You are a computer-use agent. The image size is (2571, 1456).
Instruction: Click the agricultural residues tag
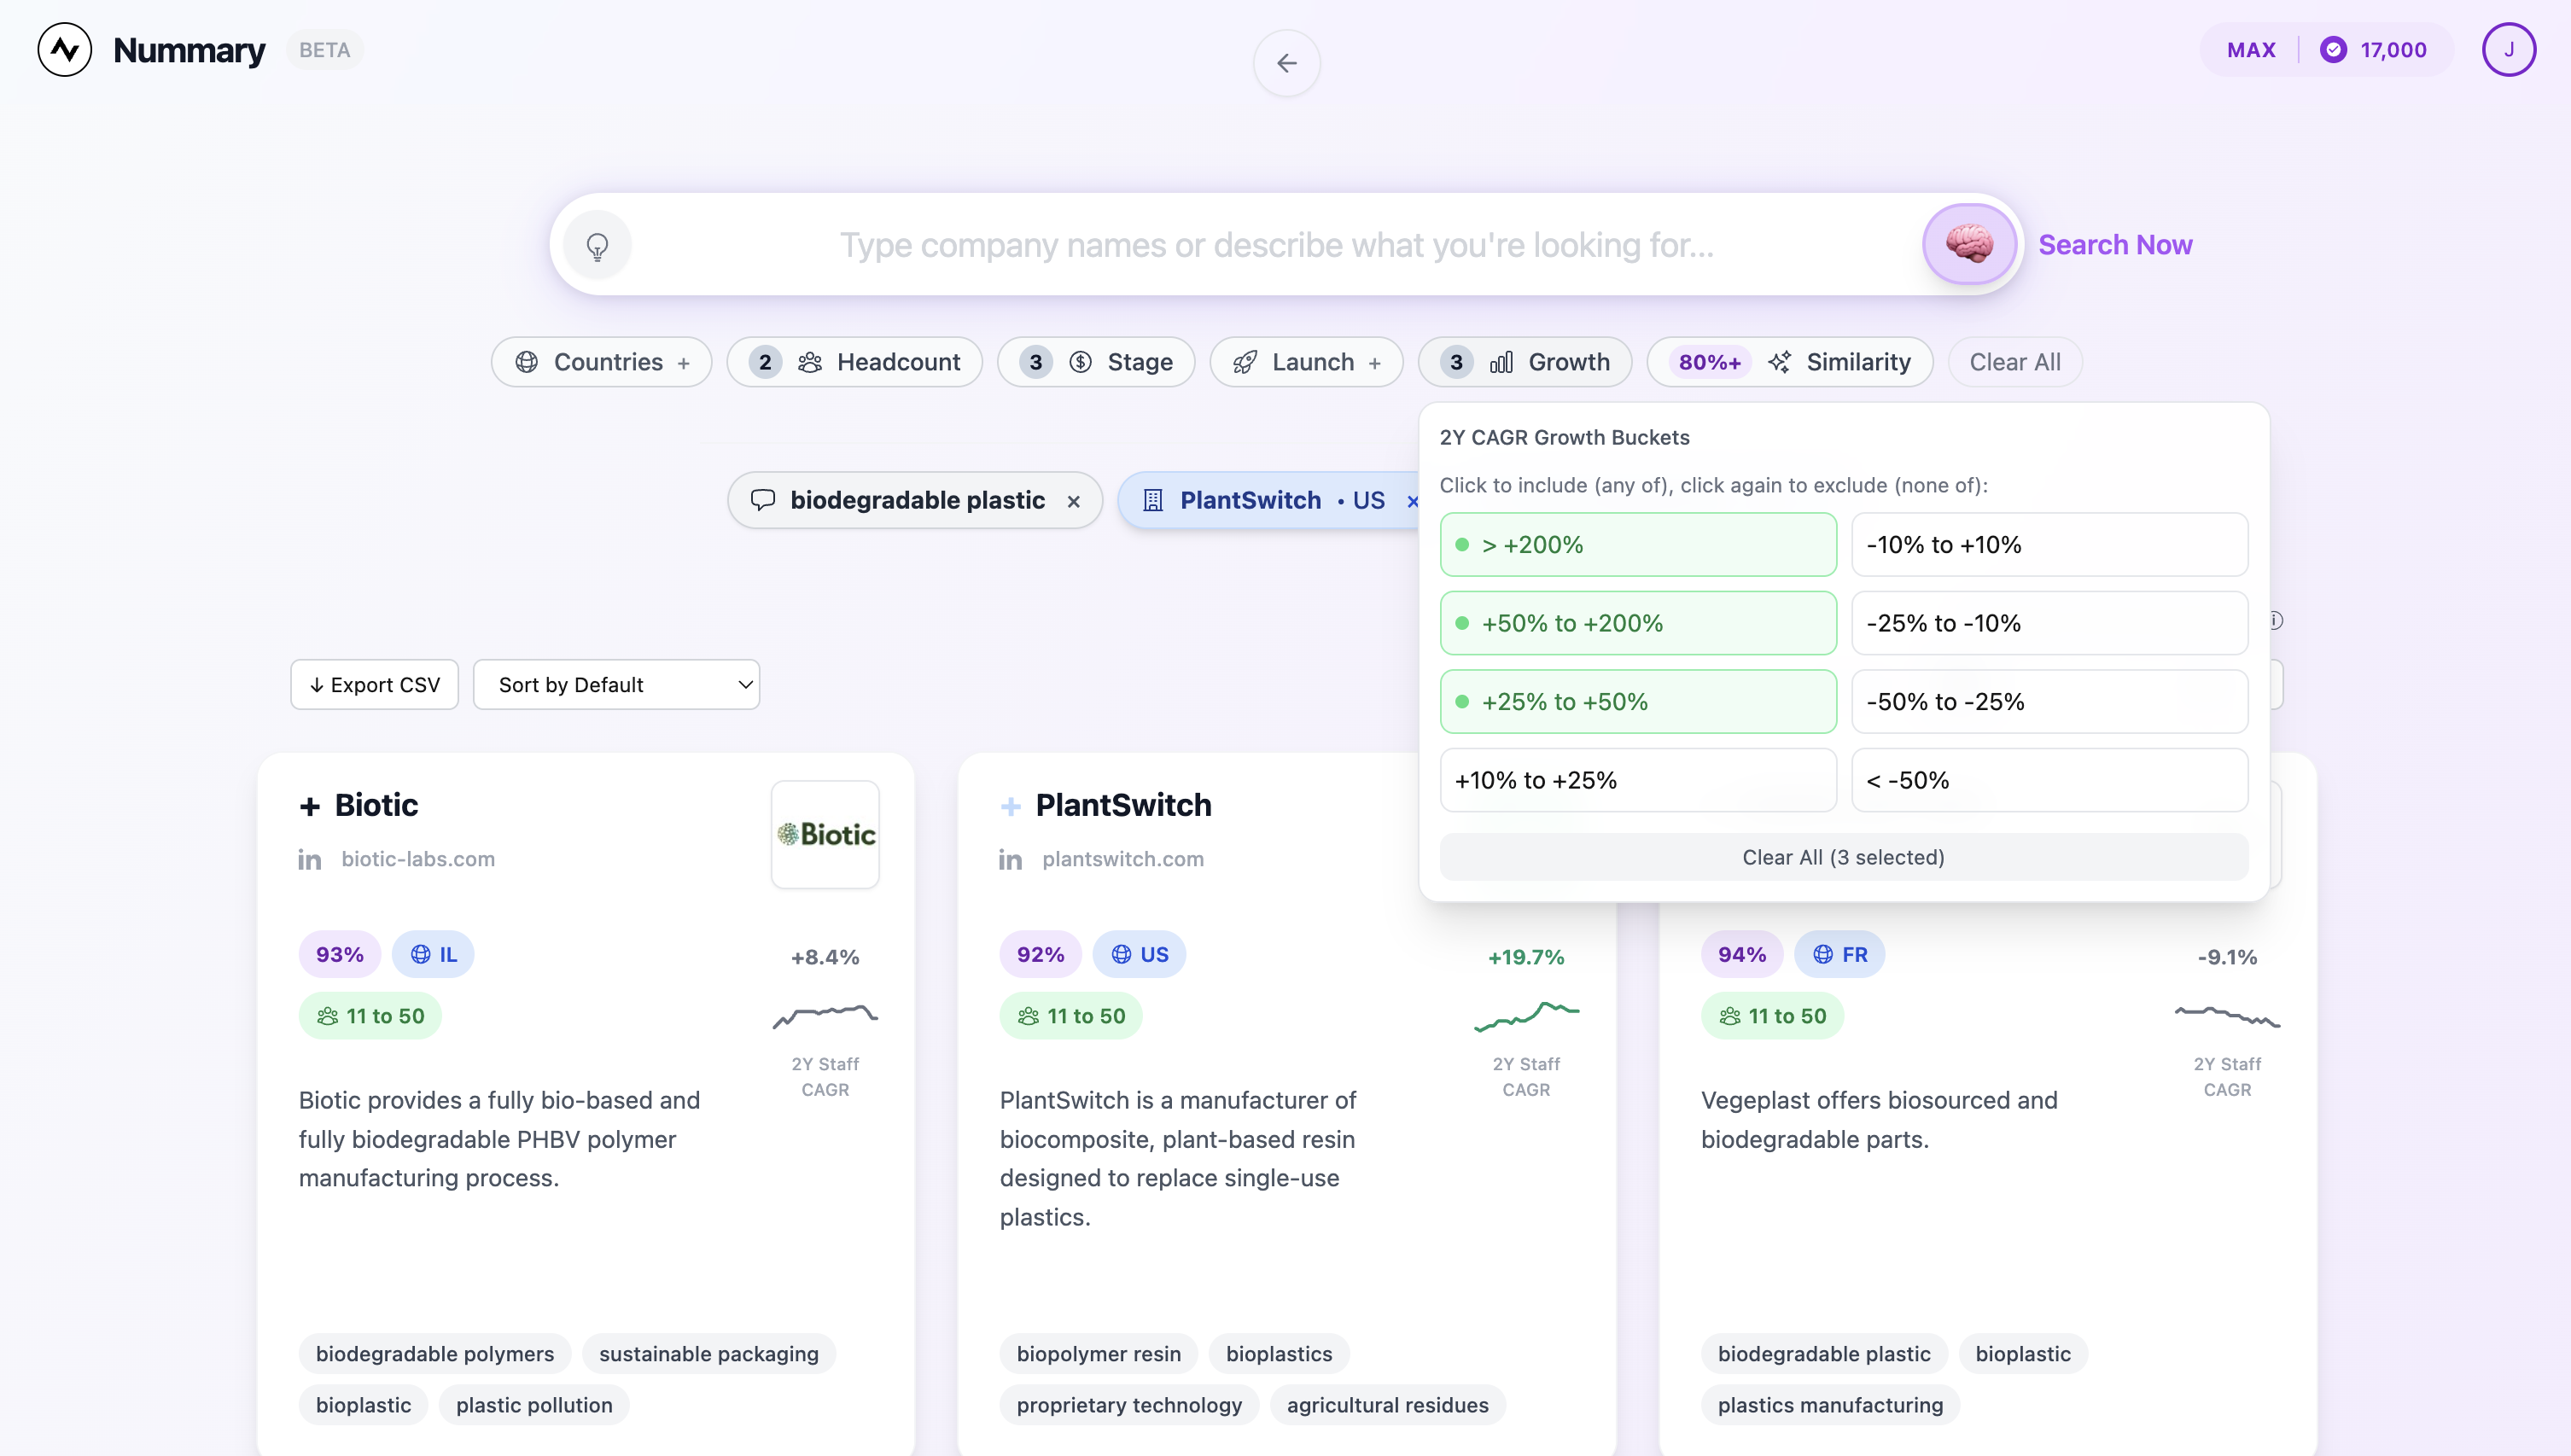coord(1388,1405)
